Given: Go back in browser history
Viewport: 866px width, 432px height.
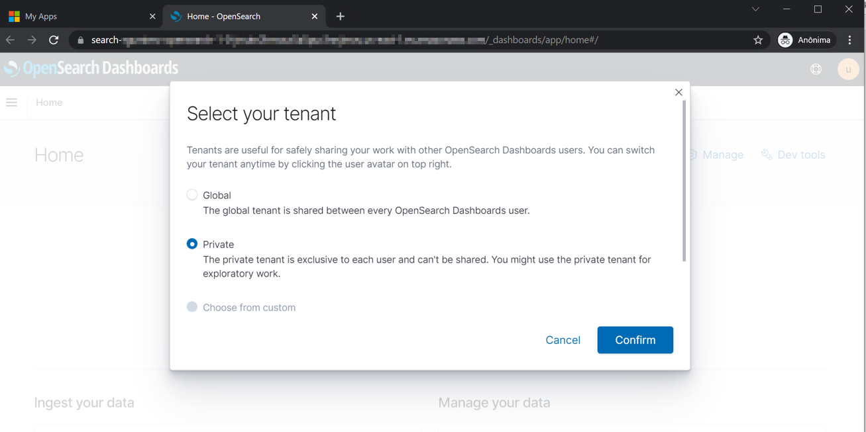Looking at the screenshot, I should click(11, 40).
